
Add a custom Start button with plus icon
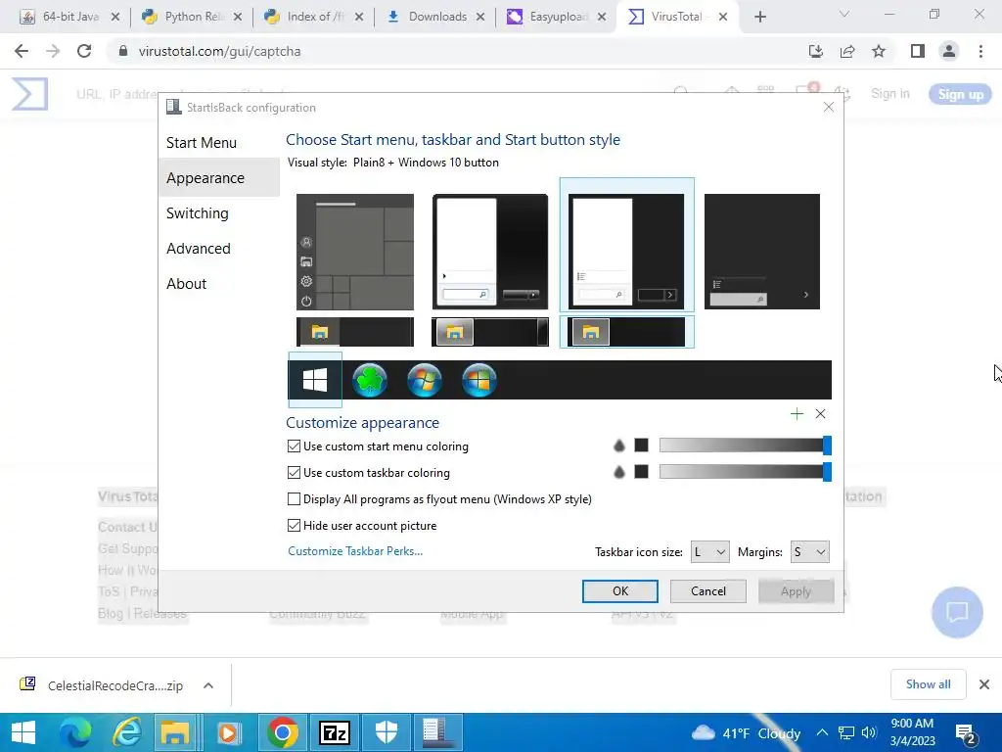click(797, 414)
